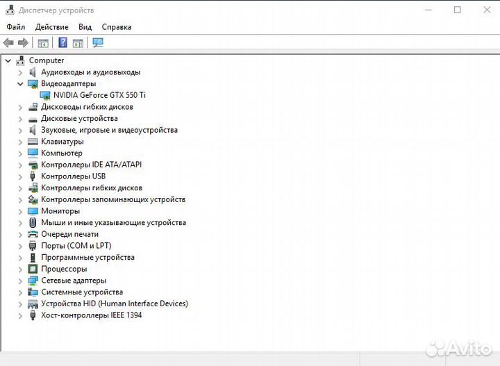Click the mouse icon for Мыши и иные указывающие устройства
The height and width of the screenshot is (366, 500).
33,222
